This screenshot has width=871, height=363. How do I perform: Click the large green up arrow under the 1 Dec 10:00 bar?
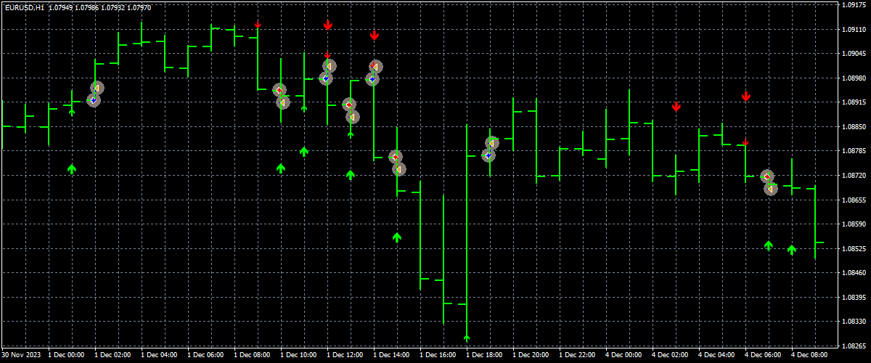coord(281,168)
